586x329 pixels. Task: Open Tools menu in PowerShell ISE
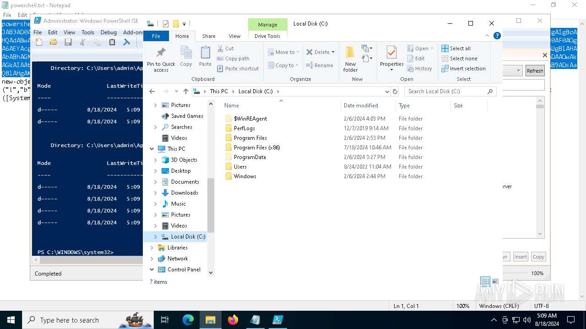(x=87, y=32)
